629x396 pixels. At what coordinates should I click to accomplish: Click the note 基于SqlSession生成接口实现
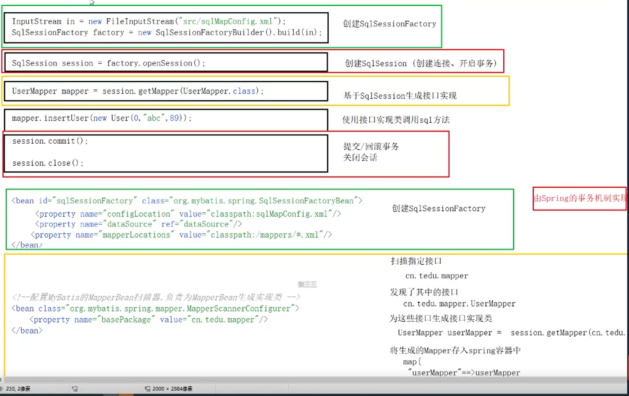tap(400, 95)
